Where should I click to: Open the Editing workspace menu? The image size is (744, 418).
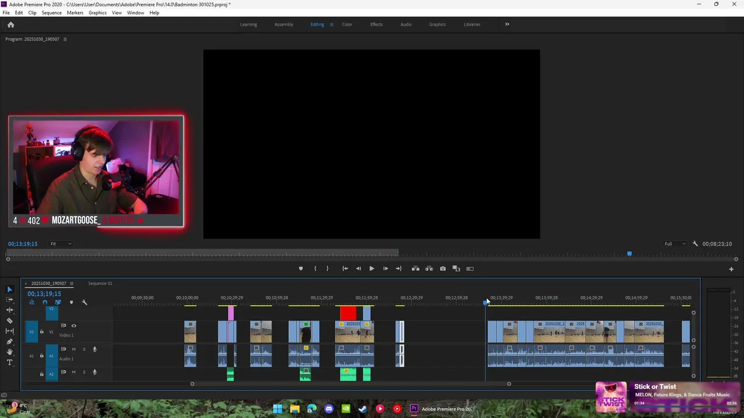(x=331, y=24)
